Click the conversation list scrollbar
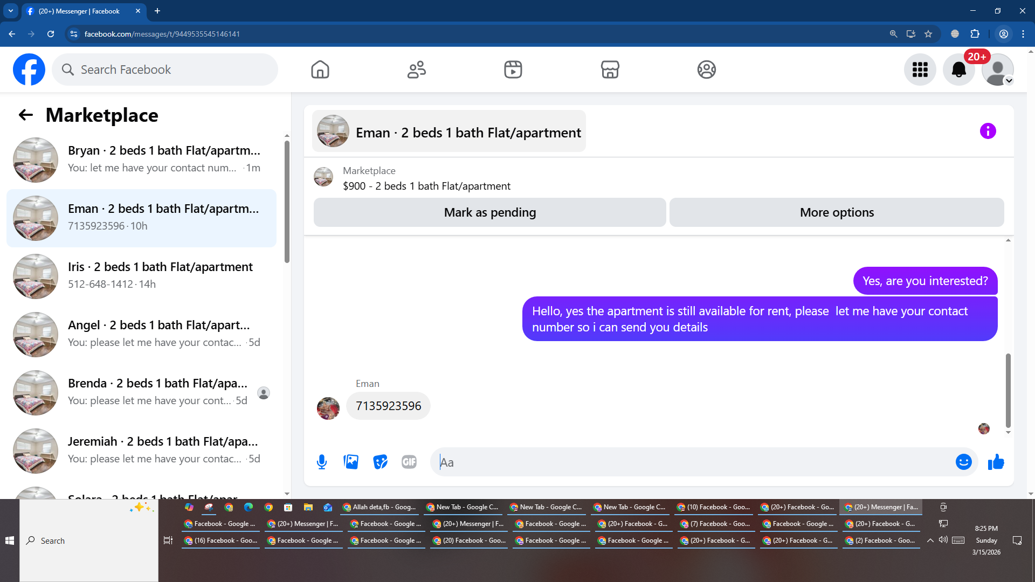The width and height of the screenshot is (1035, 582). 287,202
